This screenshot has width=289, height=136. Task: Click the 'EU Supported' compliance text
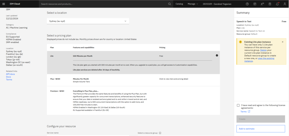[13, 37]
